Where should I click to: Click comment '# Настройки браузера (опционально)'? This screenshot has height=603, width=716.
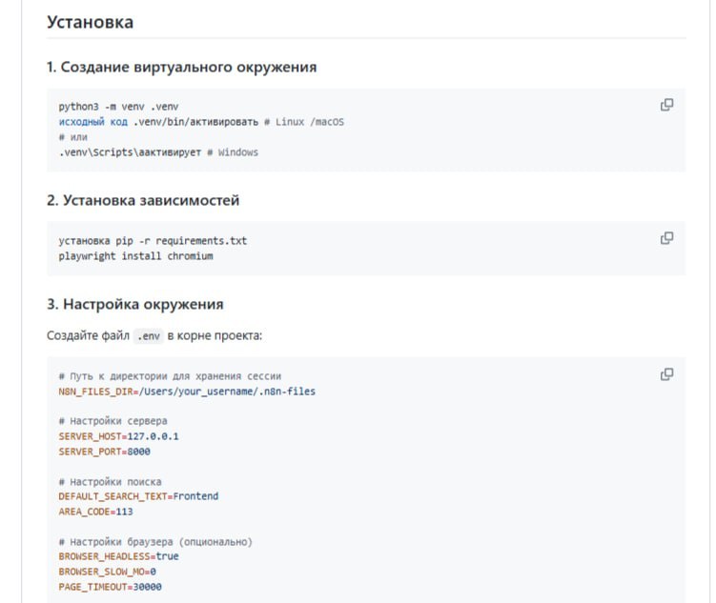pyautogui.click(x=155, y=542)
